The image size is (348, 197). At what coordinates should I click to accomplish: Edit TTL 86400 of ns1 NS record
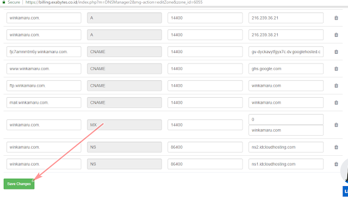coord(205,164)
